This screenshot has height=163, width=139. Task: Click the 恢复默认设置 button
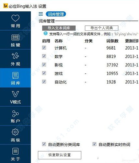coord(59,155)
